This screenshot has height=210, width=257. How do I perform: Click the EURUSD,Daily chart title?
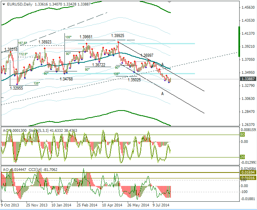(x=20, y=4)
